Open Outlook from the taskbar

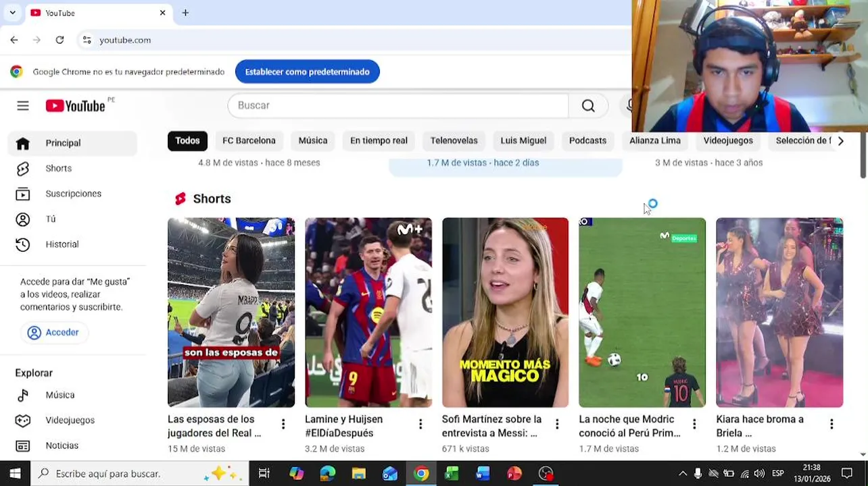[389, 474]
